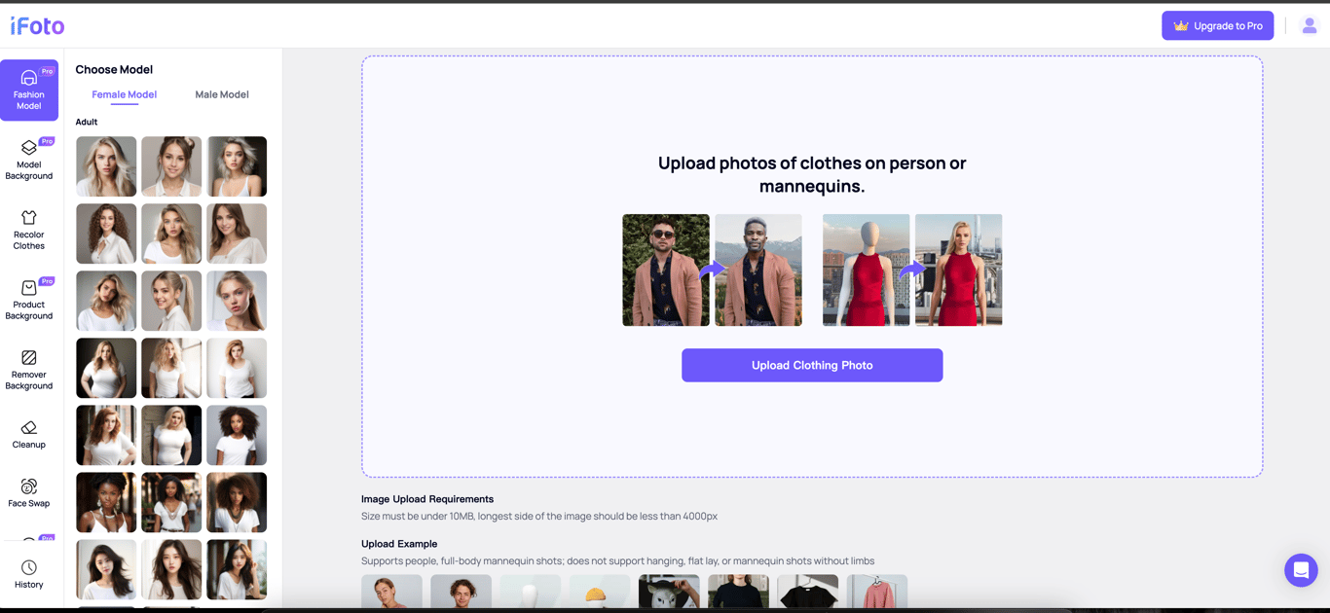The image size is (1330, 613).
Task: Click the "Supports people, full-body mannequin shots" text
Action: [617, 561]
